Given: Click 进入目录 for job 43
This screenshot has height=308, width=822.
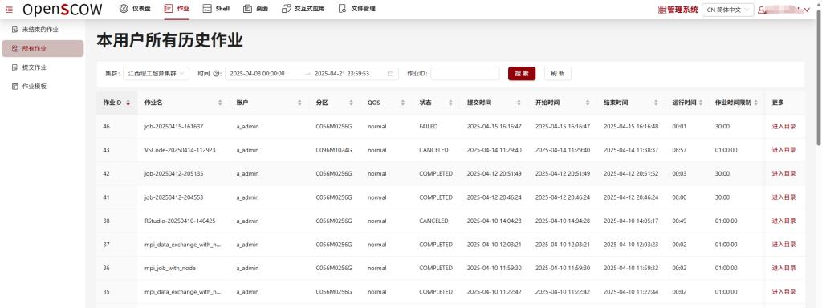Looking at the screenshot, I should (x=783, y=150).
